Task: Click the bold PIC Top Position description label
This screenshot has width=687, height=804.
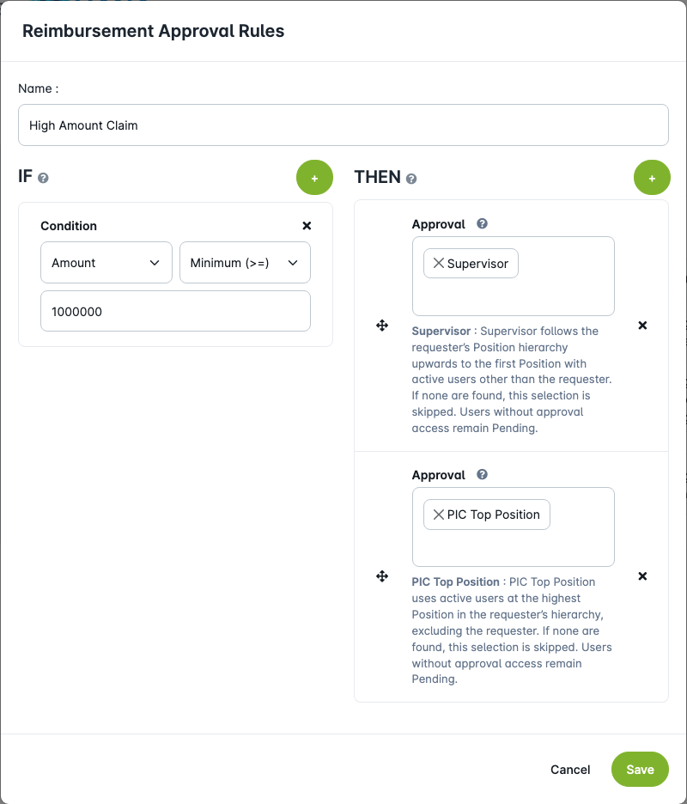Action: 455,582
